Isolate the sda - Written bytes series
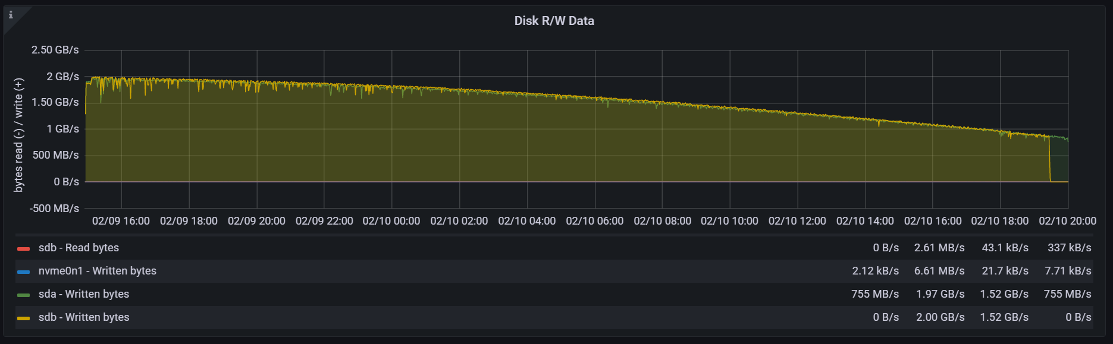Image resolution: width=1113 pixels, height=344 pixels. point(83,294)
